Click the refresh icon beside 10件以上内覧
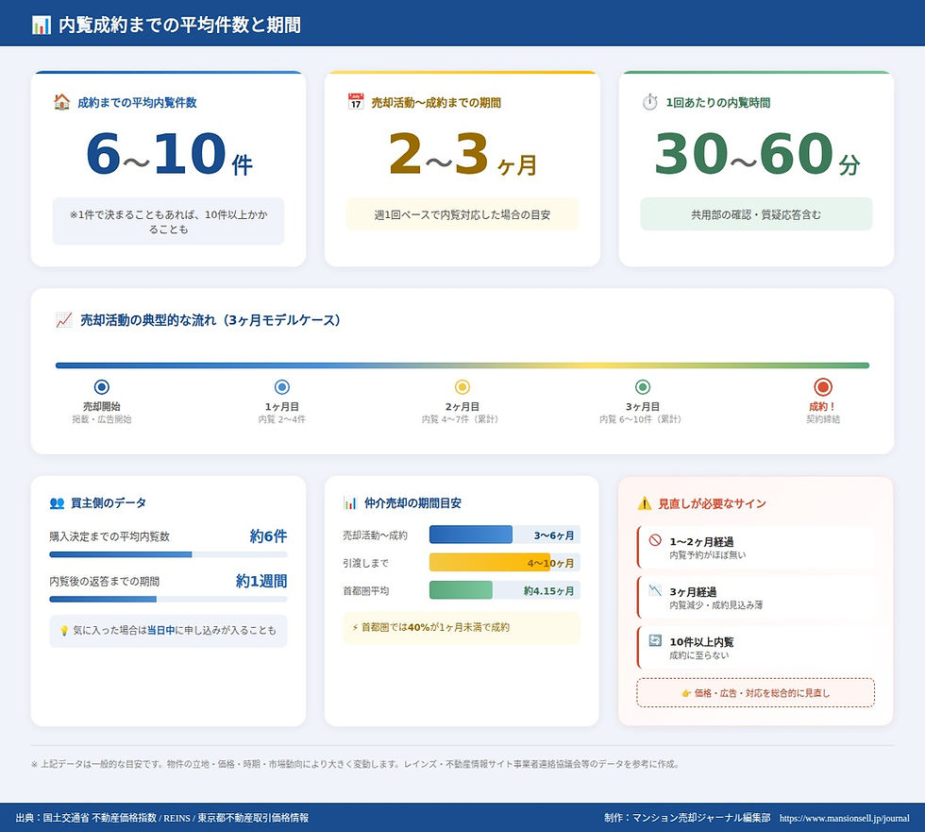This screenshot has height=832, width=925. [x=655, y=640]
